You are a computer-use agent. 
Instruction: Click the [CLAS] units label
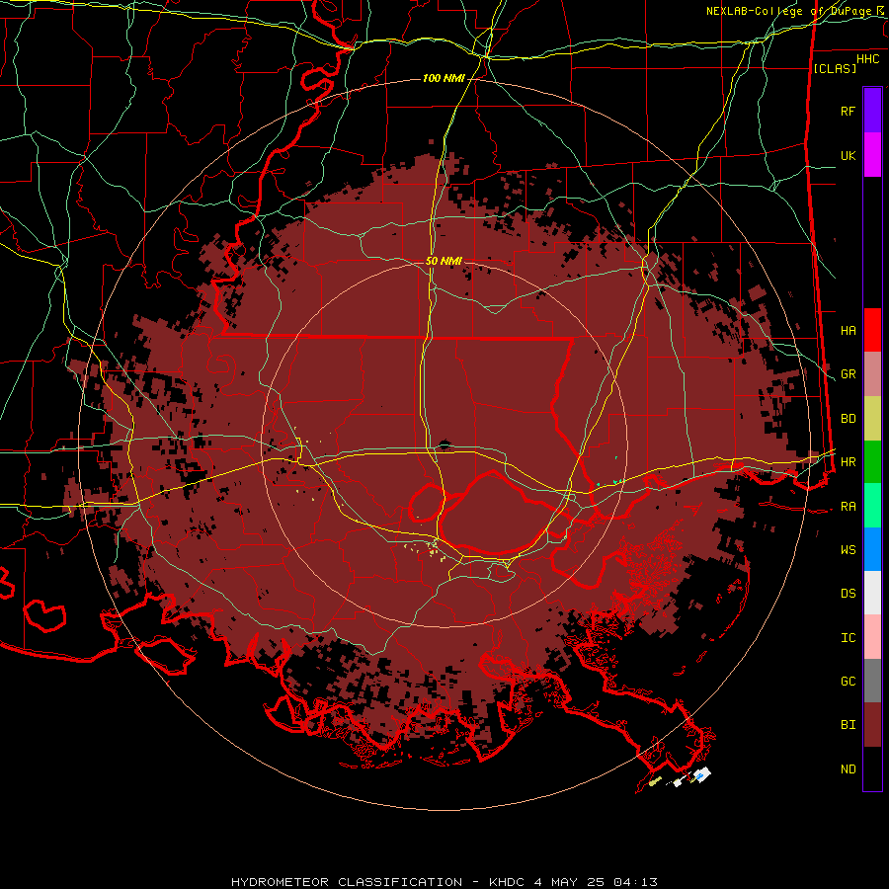click(835, 68)
